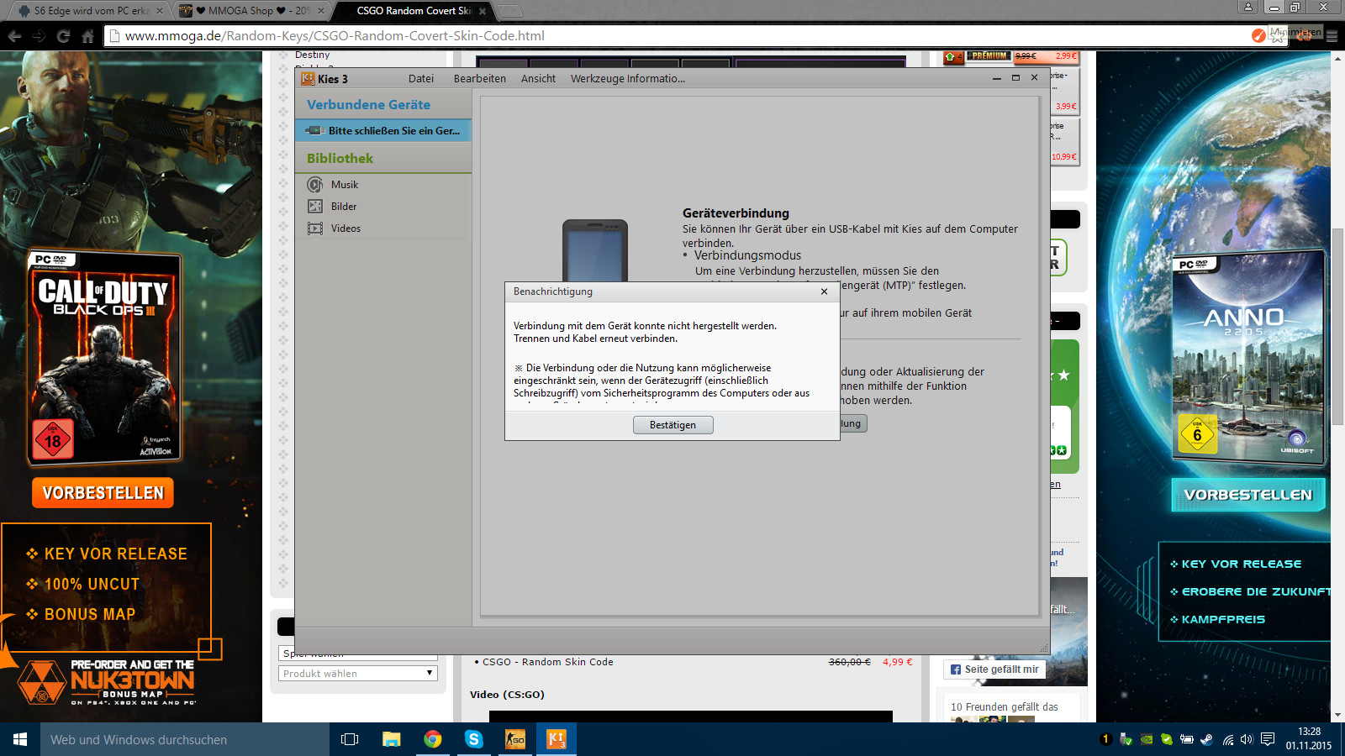
Task: Click the volume speaker tray icon
Action: click(1247, 739)
